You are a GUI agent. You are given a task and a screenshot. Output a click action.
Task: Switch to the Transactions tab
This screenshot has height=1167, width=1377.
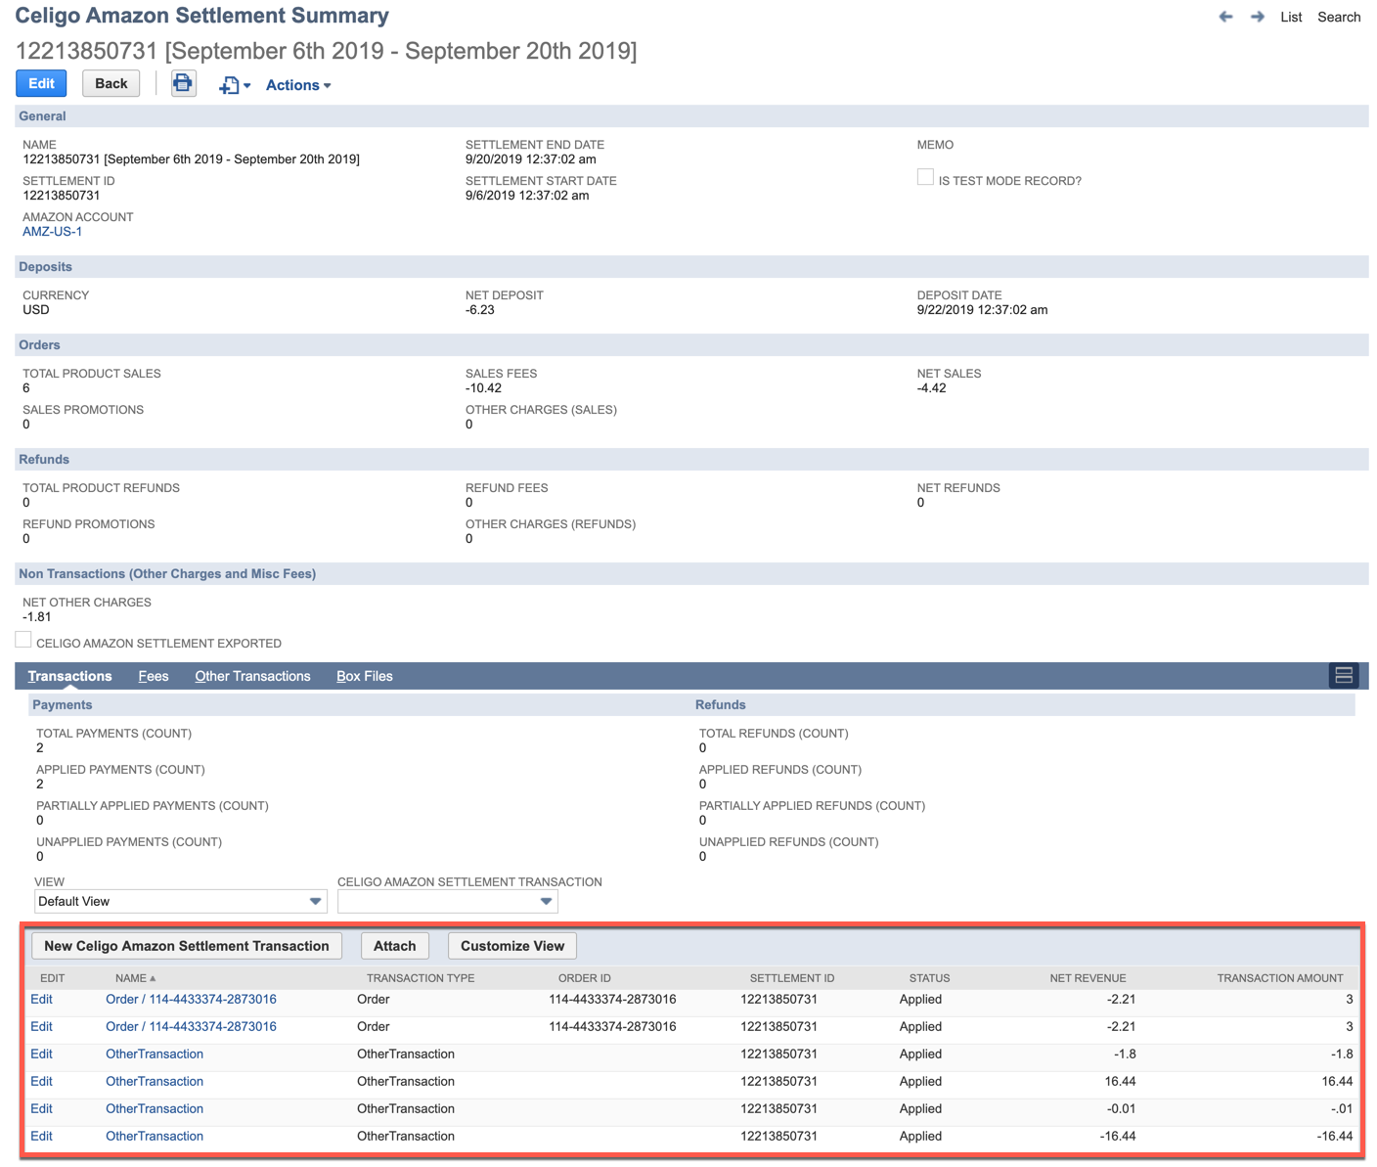tap(69, 676)
